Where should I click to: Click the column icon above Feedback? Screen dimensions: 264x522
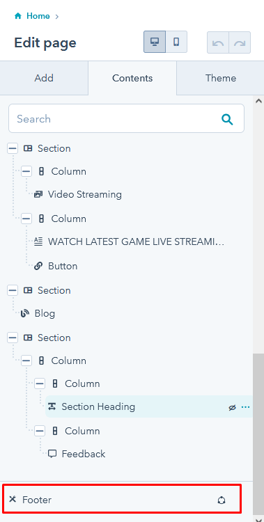(x=55, y=431)
